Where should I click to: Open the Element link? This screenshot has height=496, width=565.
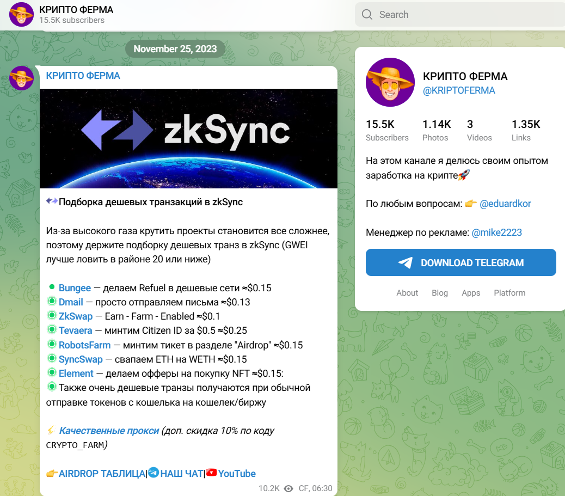point(76,373)
